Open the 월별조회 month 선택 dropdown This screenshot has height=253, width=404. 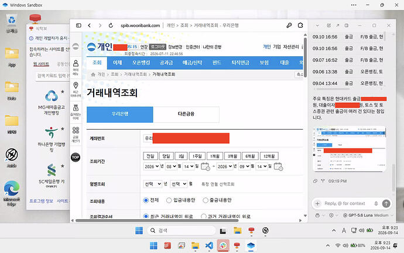[x=179, y=184]
